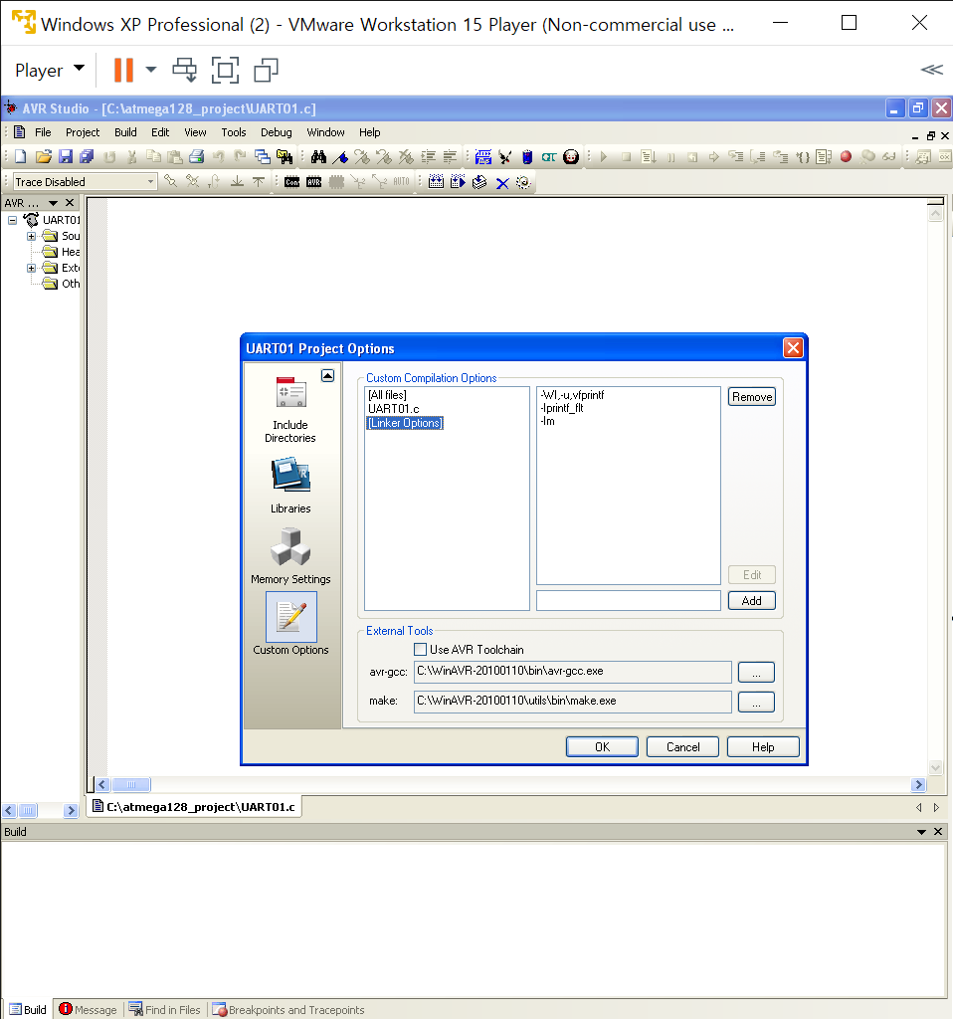Click the new option input field above Add
Viewport: 953px width, 1019px height.
pyautogui.click(x=628, y=600)
